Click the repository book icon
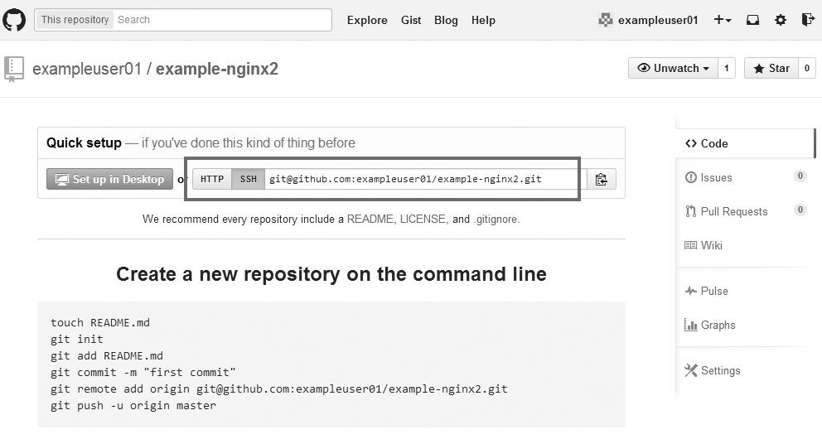This screenshot has height=444, width=822. (13, 69)
